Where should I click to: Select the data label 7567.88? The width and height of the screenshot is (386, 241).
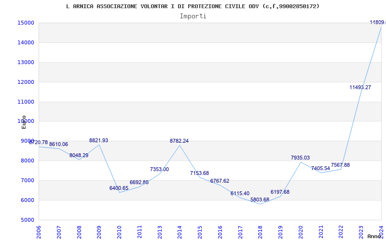pyautogui.click(x=341, y=165)
